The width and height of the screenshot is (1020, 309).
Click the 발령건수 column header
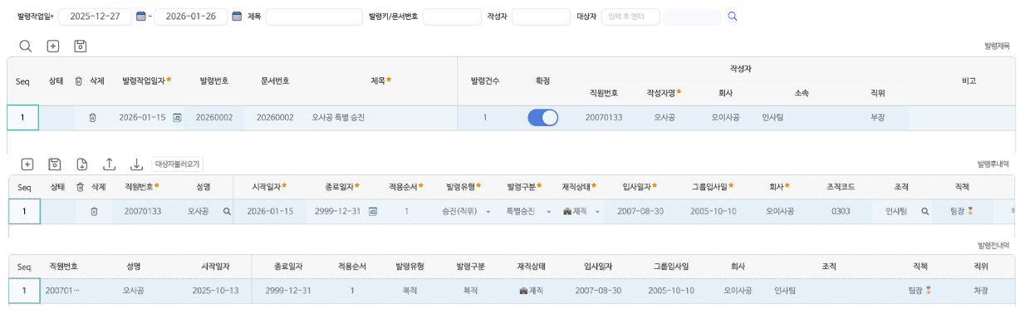click(x=485, y=81)
